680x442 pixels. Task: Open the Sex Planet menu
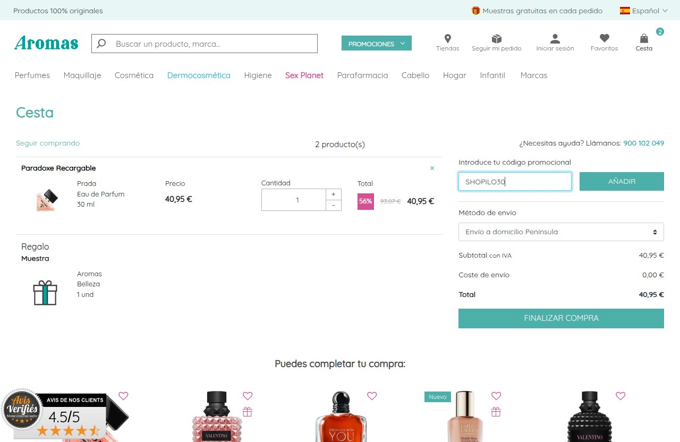(304, 75)
